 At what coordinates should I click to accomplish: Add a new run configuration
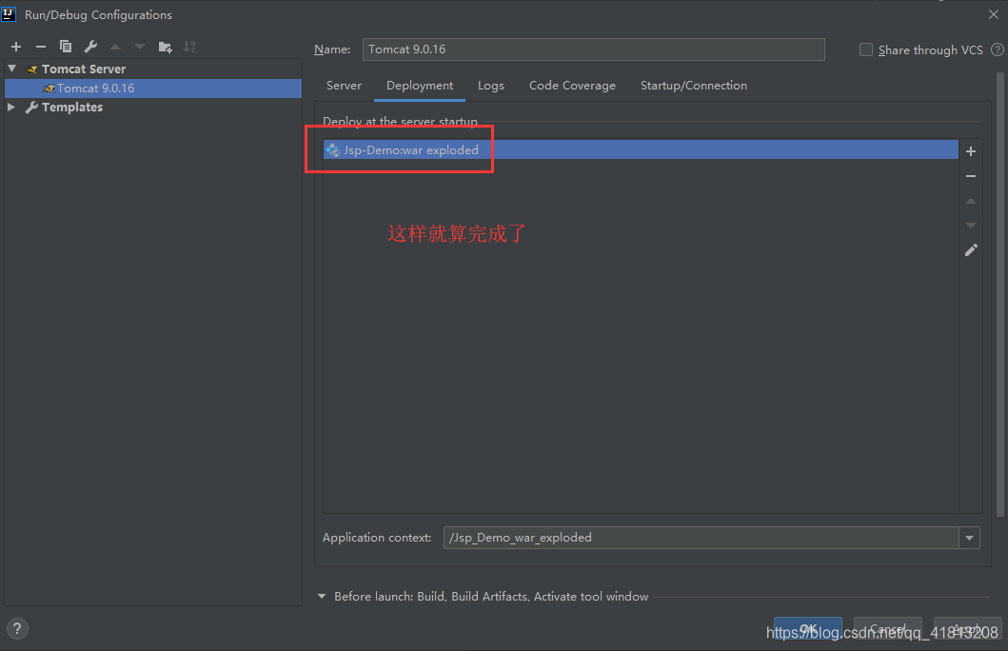coord(15,46)
